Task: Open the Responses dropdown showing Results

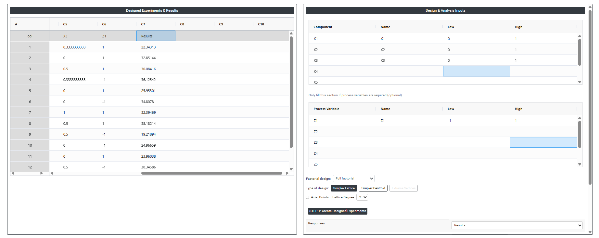Action: [516, 225]
